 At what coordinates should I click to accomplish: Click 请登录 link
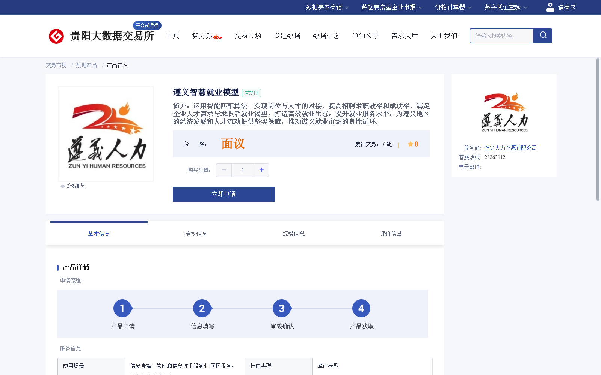click(567, 7)
